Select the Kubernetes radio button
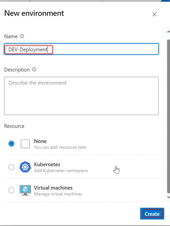The image size is (170, 226). click(11, 167)
